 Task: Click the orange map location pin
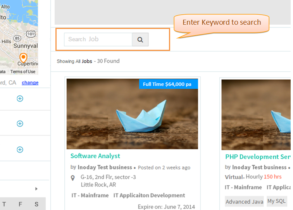coord(23,58)
